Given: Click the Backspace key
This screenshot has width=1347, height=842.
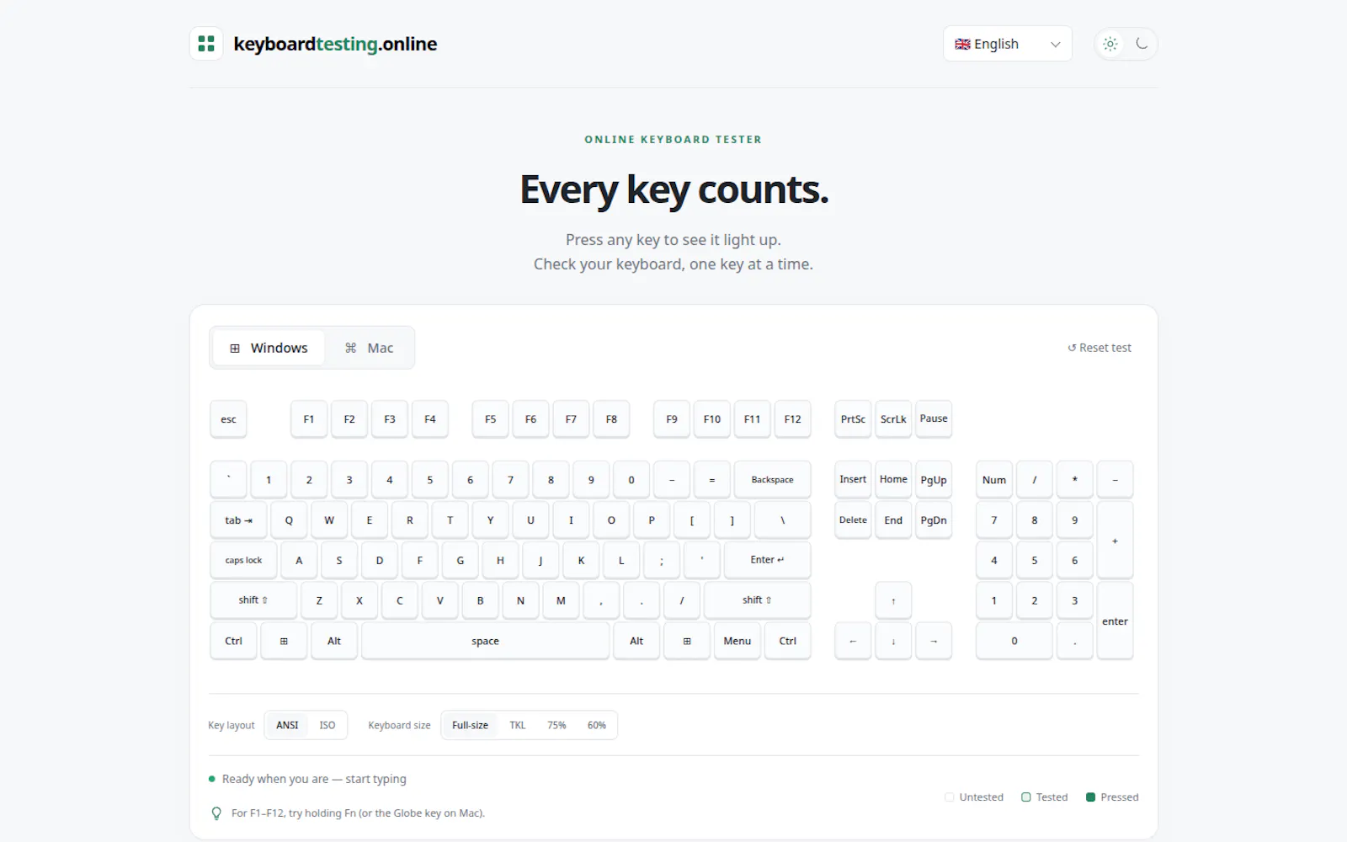Looking at the screenshot, I should tap(773, 480).
